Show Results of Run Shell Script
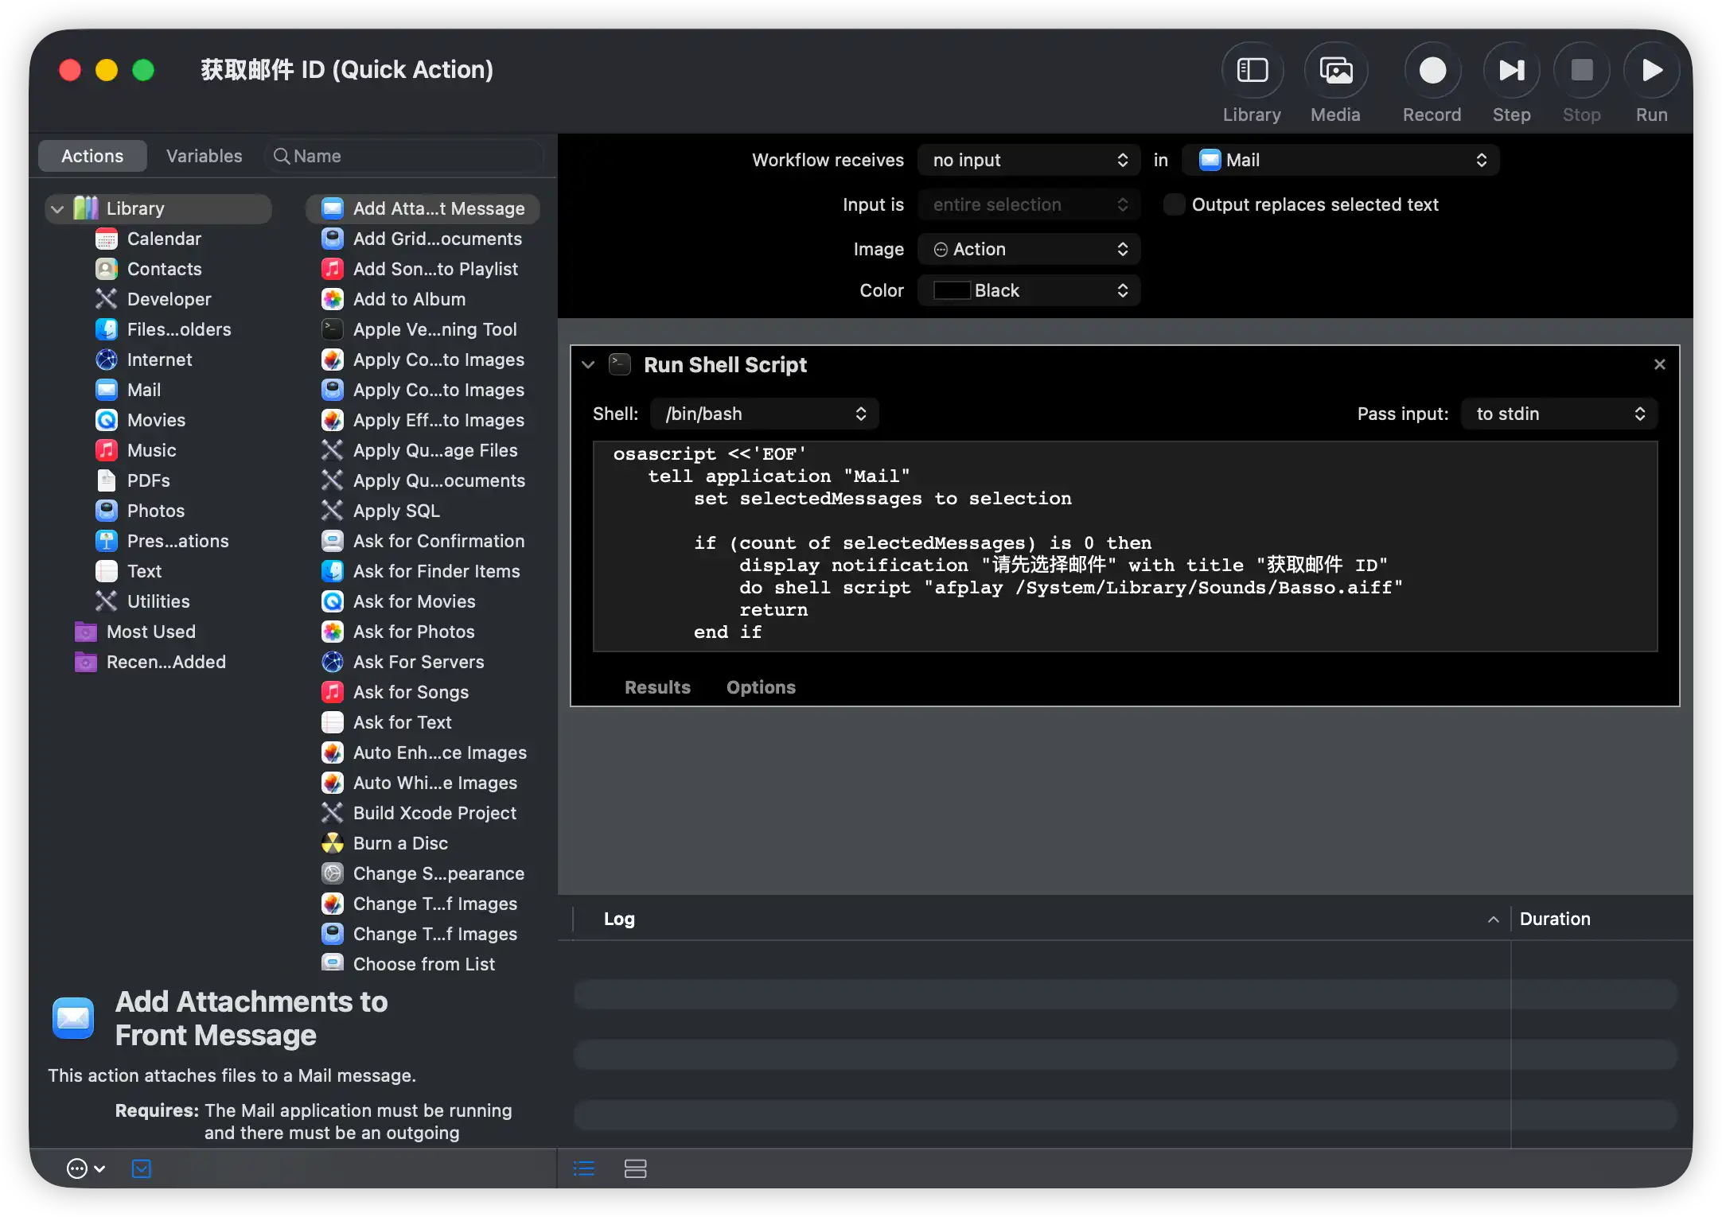1722x1217 pixels. [657, 687]
